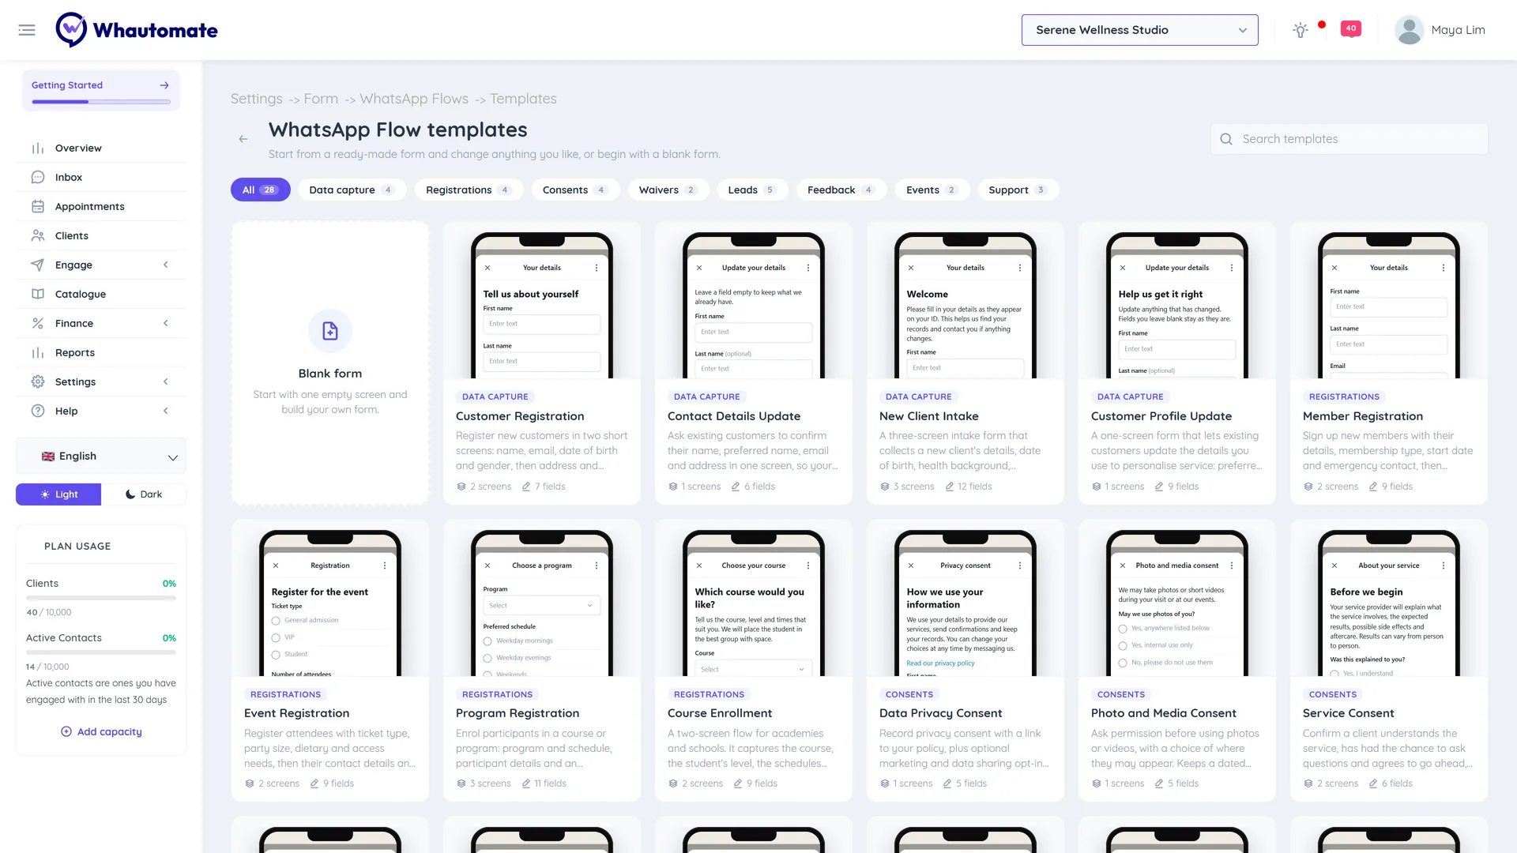Open the lightbulb tips icon
The width and height of the screenshot is (1517, 853).
tap(1300, 30)
